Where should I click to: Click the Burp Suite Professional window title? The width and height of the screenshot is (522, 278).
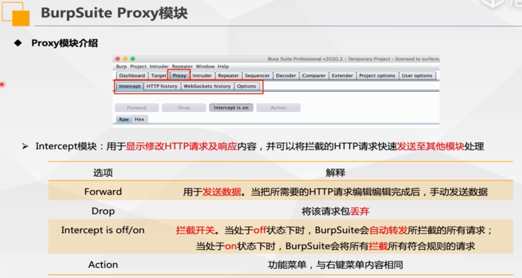[x=354, y=59]
